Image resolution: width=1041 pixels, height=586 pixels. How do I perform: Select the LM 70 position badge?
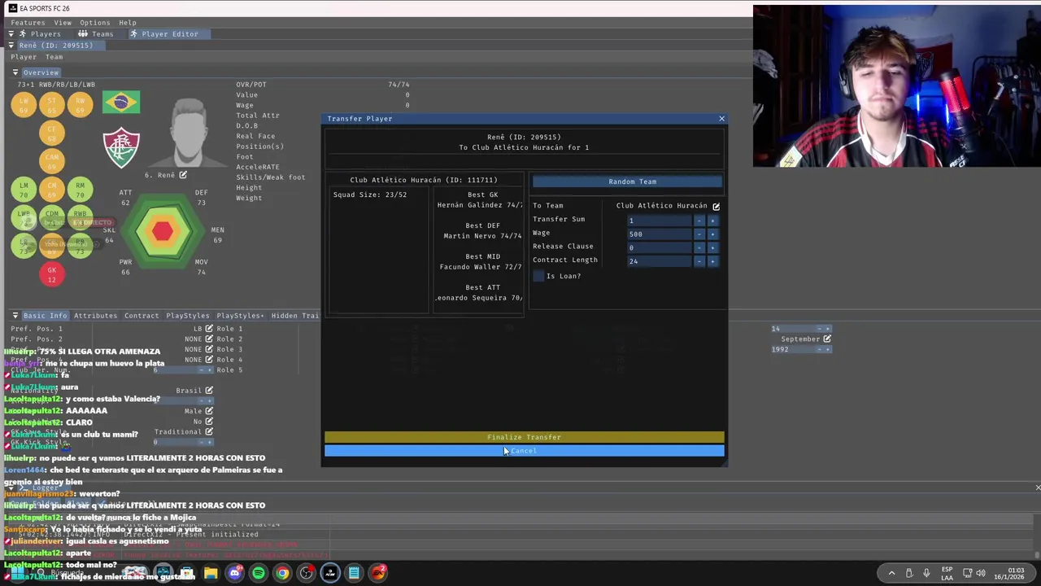[24, 190]
